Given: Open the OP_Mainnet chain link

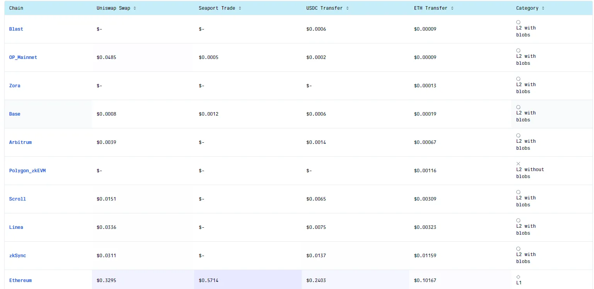Looking at the screenshot, I should click(x=23, y=57).
